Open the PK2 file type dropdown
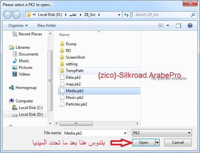 click(x=162, y=133)
